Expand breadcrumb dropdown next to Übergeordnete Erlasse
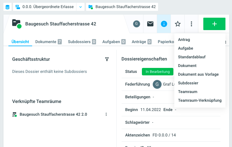Screen dimensions: 232x147 coord(80,7)
